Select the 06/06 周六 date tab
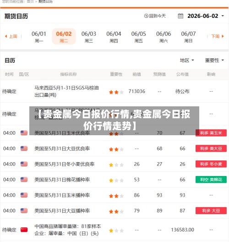229x242 pixels. tap(164, 37)
